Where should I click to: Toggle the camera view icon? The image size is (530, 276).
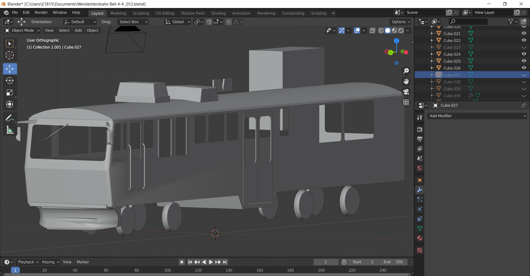click(x=406, y=92)
